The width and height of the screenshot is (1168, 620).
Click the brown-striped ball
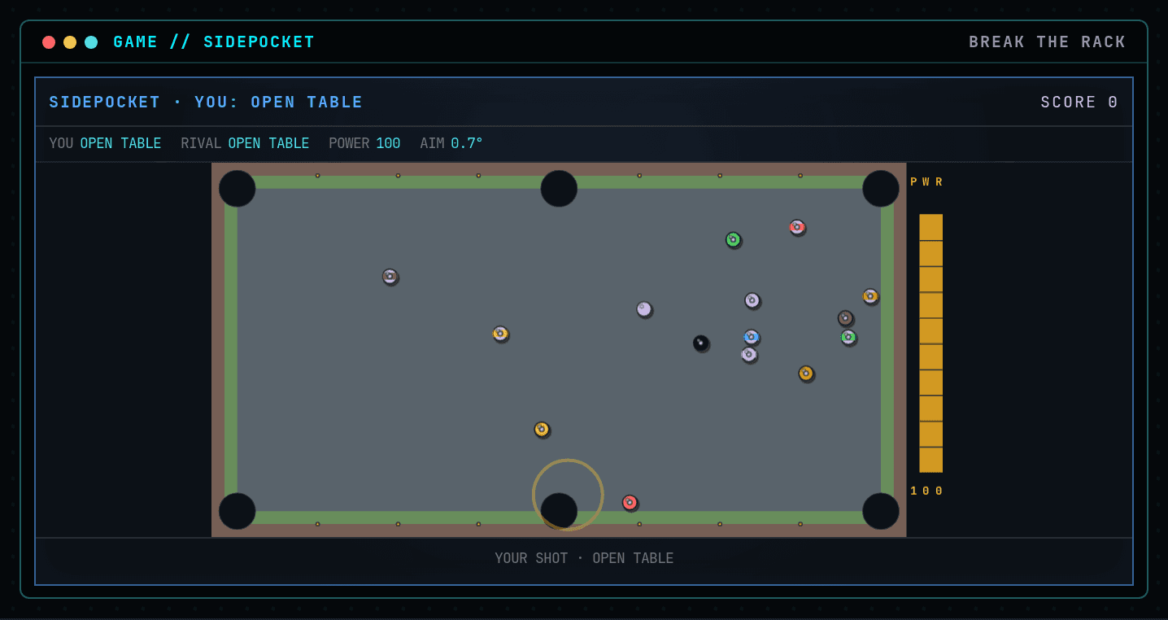[x=390, y=276]
